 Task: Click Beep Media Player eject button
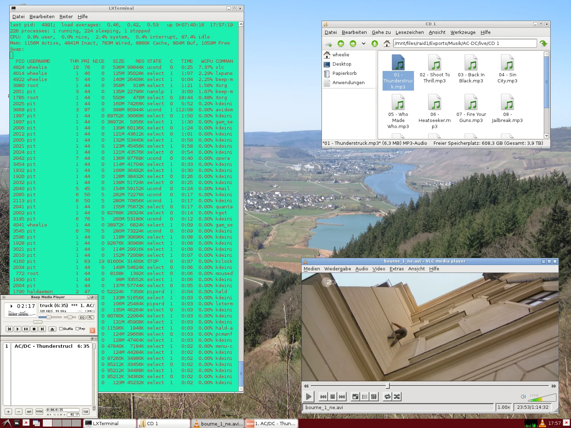52,329
